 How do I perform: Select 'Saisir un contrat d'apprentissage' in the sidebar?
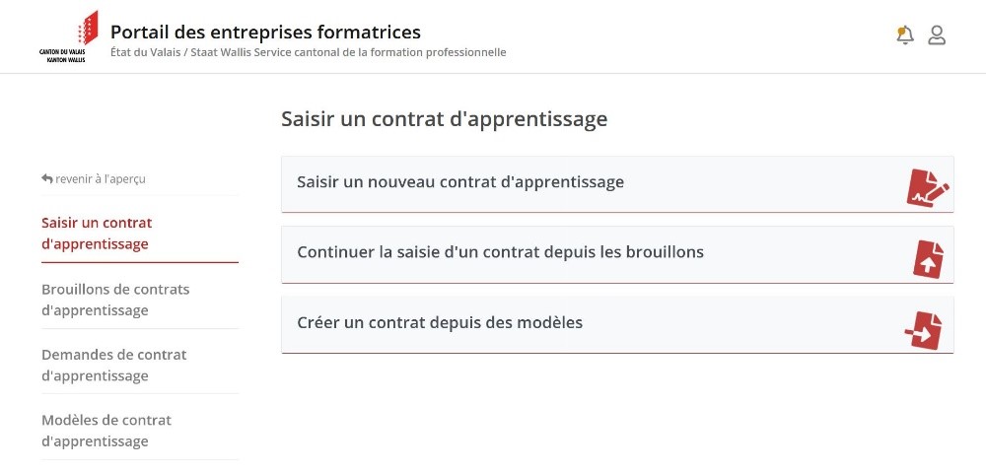coord(97,234)
